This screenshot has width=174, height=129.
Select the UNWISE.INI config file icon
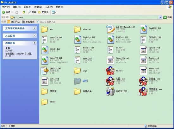tap(45, 71)
